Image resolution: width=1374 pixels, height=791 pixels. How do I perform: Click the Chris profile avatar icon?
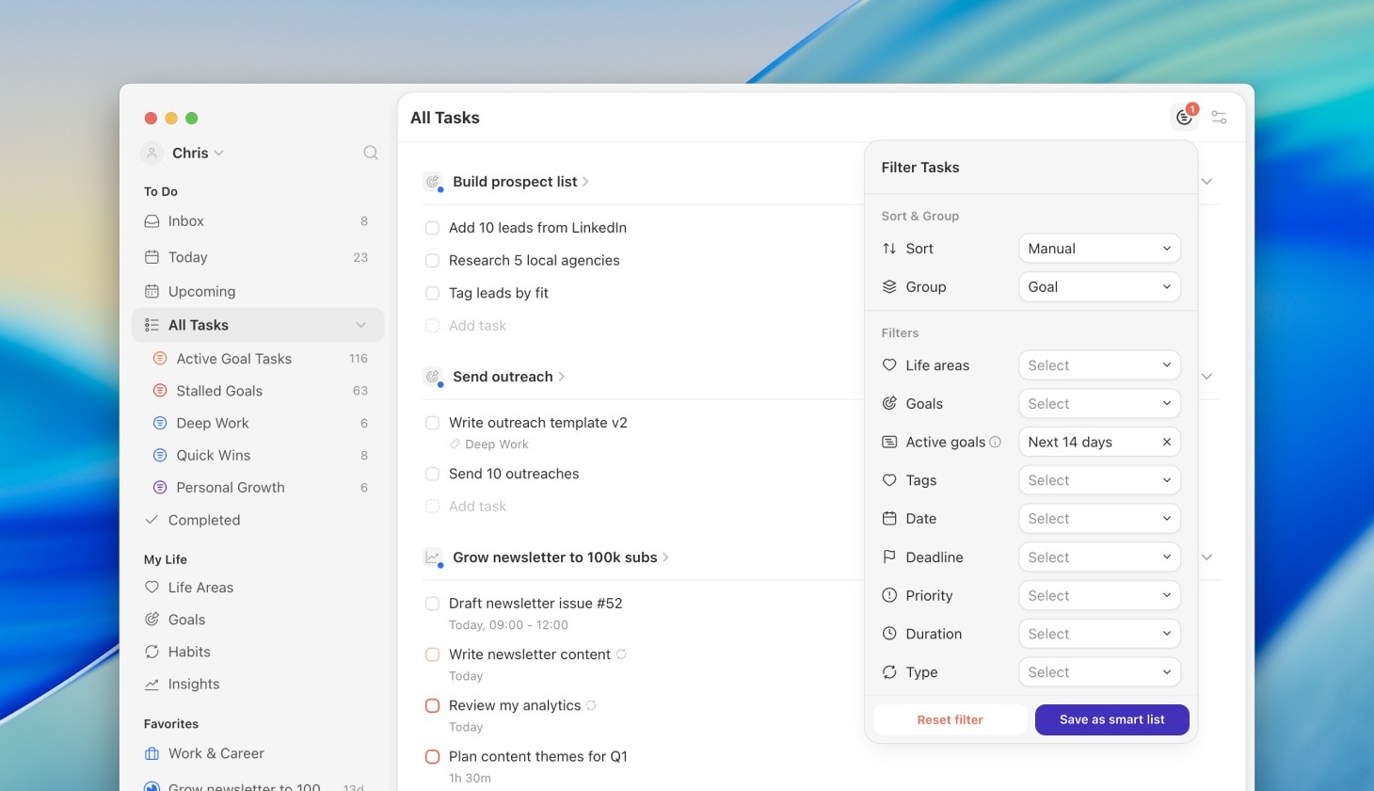click(x=152, y=153)
